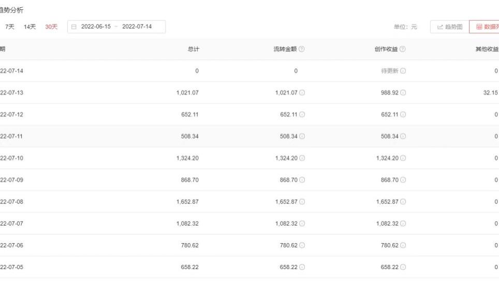Click info icon beside 988.92 创作收益

click(403, 93)
